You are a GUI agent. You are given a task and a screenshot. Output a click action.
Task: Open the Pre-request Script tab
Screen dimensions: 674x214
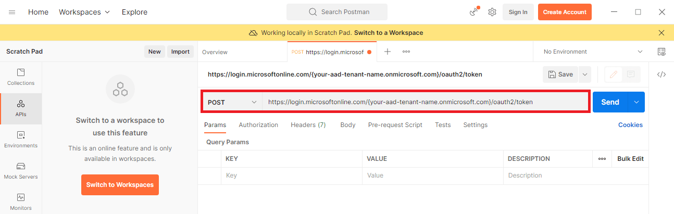395,125
